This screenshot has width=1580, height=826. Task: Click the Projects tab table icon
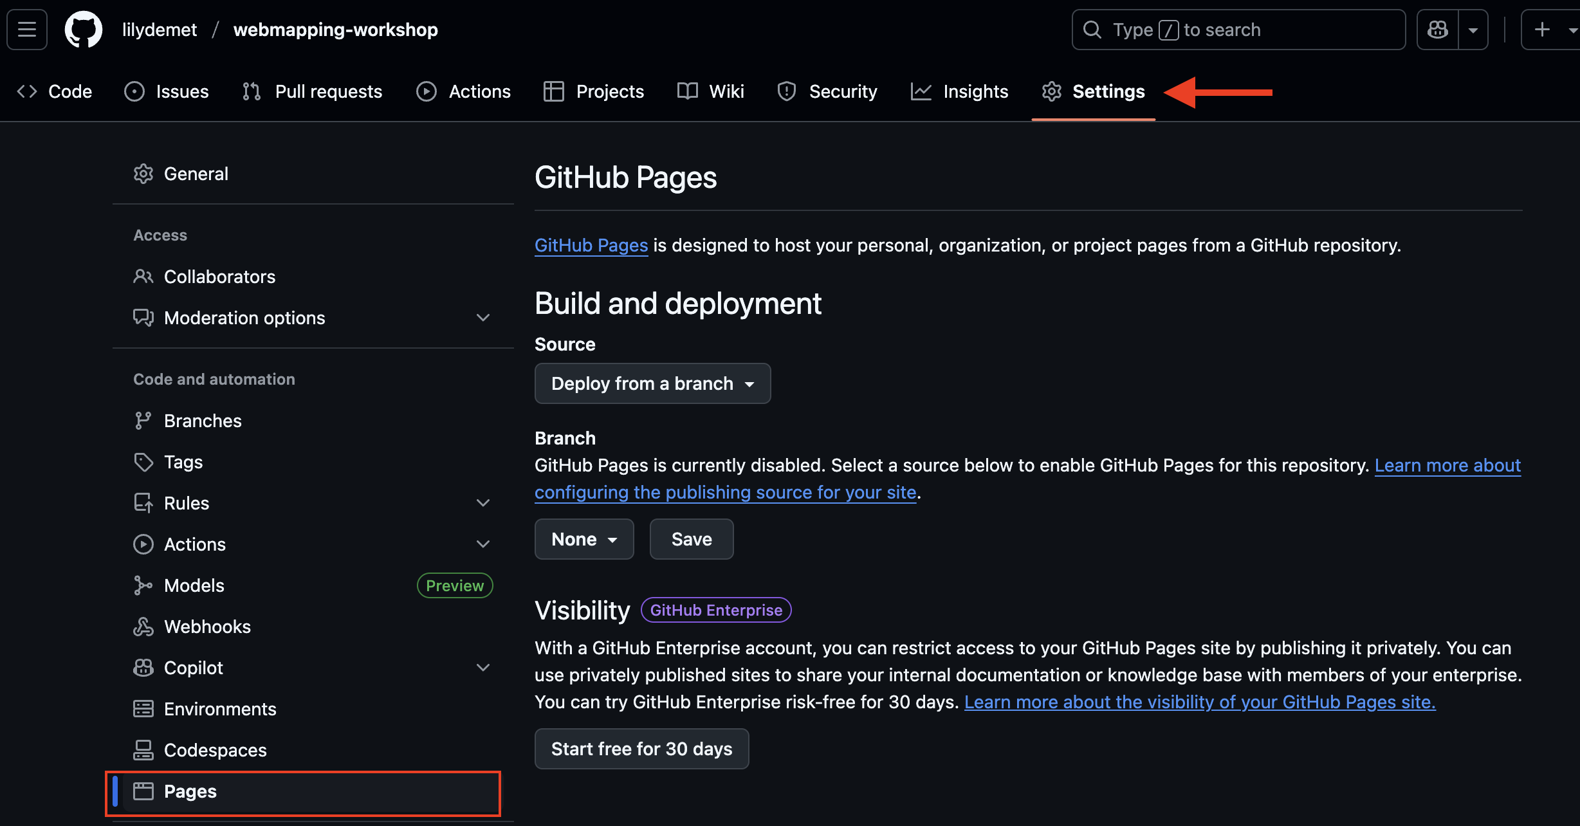(553, 91)
